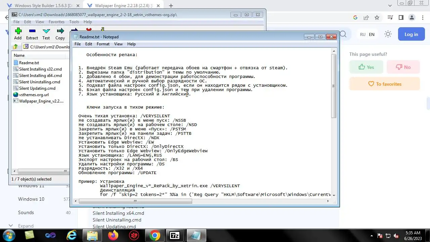Open the Sounds category link

[x=26, y=212]
